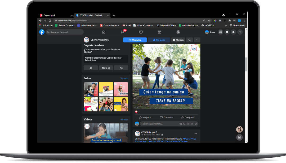Open the page's three-dot options menu

click(x=197, y=40)
